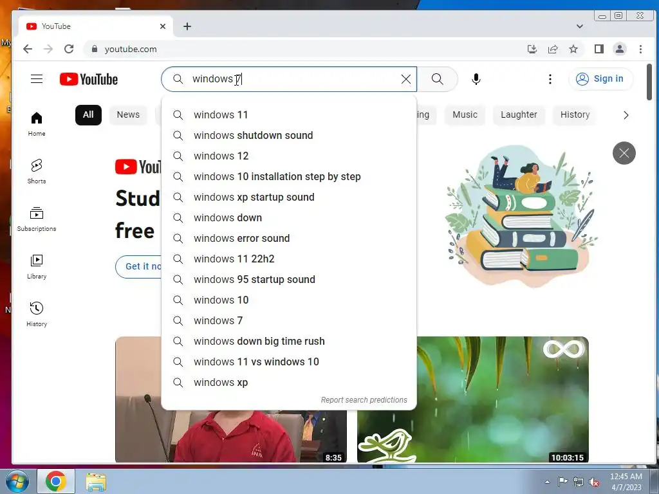
Task: Open Shorts in the sidebar
Action: [37, 171]
